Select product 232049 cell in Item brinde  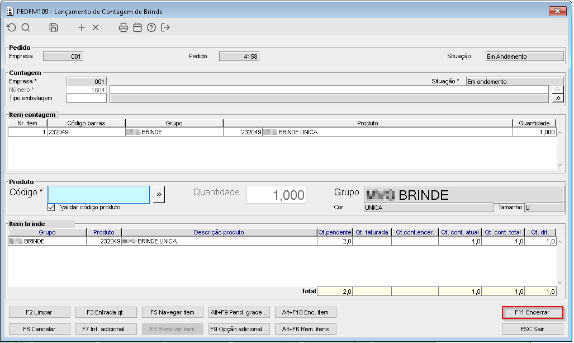click(104, 241)
